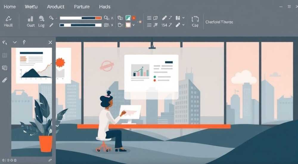This screenshot has width=298, height=164.
Task: Choose the teal gradient color swatch
Action: point(128,18)
